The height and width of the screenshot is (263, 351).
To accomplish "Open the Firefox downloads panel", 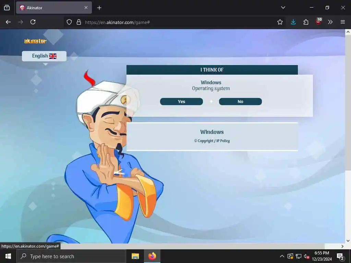I will [x=293, y=22].
